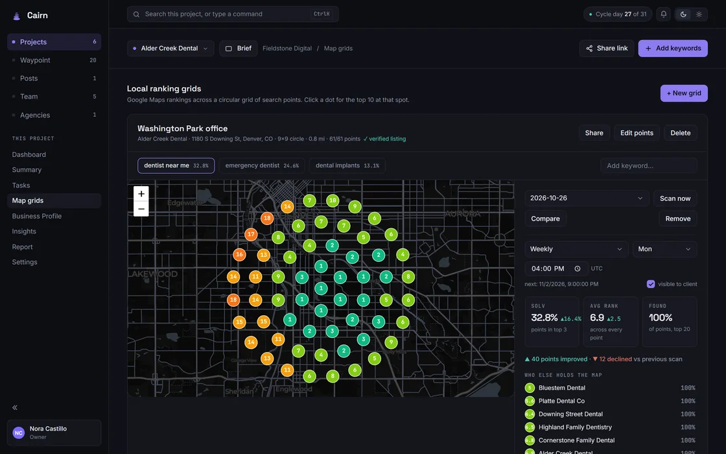Click the Share link button
This screenshot has height=454, width=726.
[x=607, y=49]
